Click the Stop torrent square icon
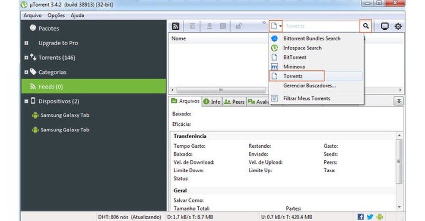 point(223,26)
